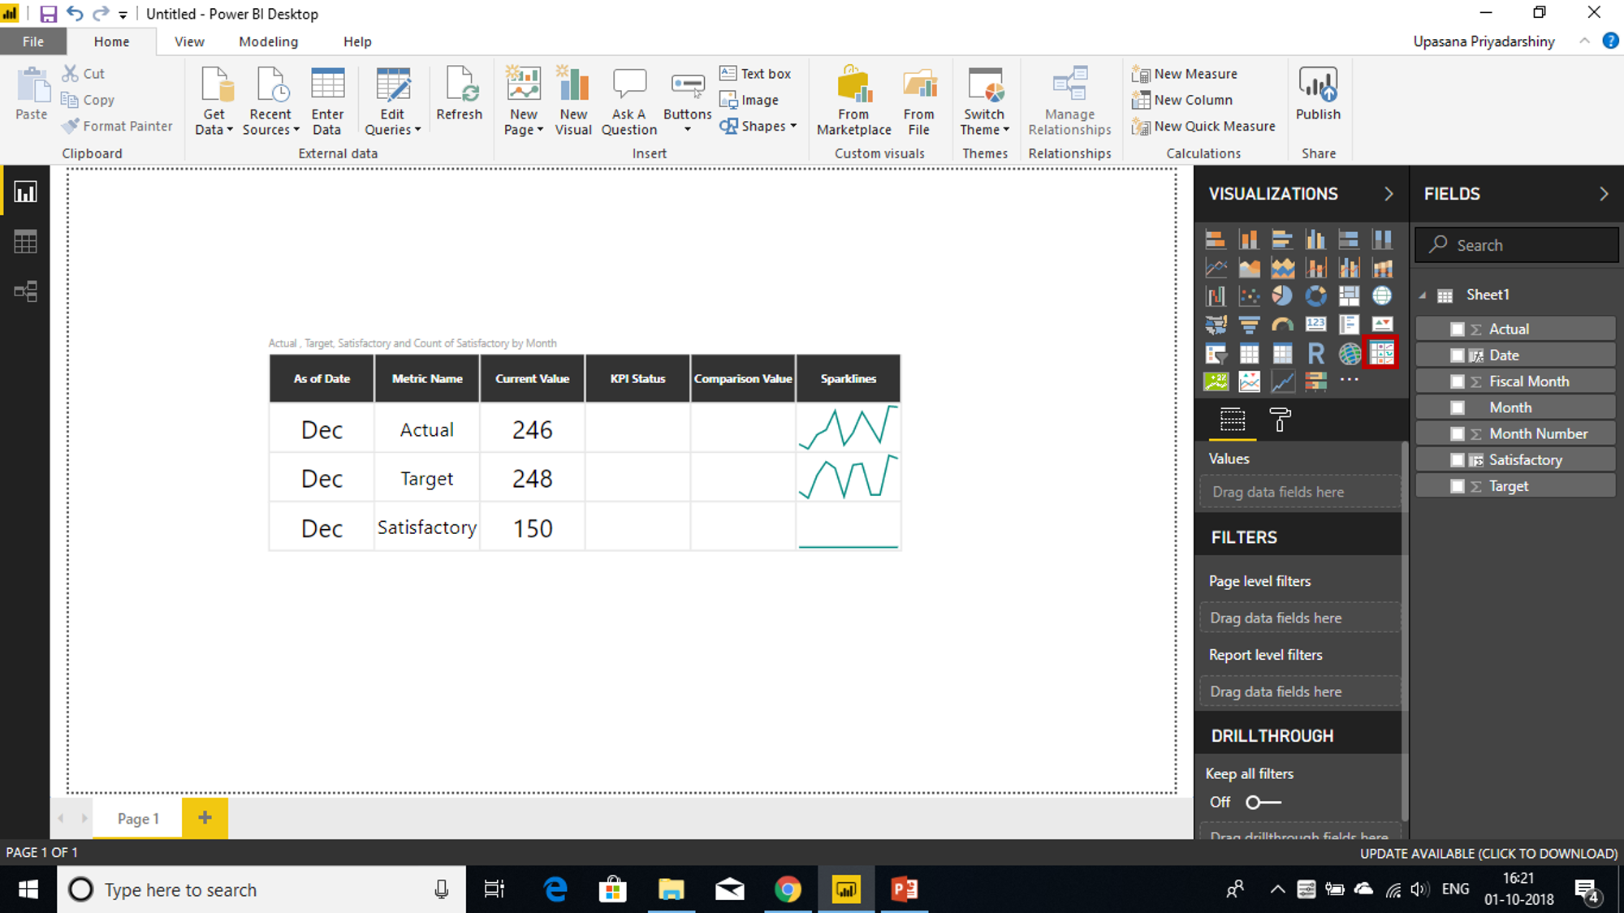Click the Refresh data icon
The width and height of the screenshot is (1624, 913).
coord(459,93)
